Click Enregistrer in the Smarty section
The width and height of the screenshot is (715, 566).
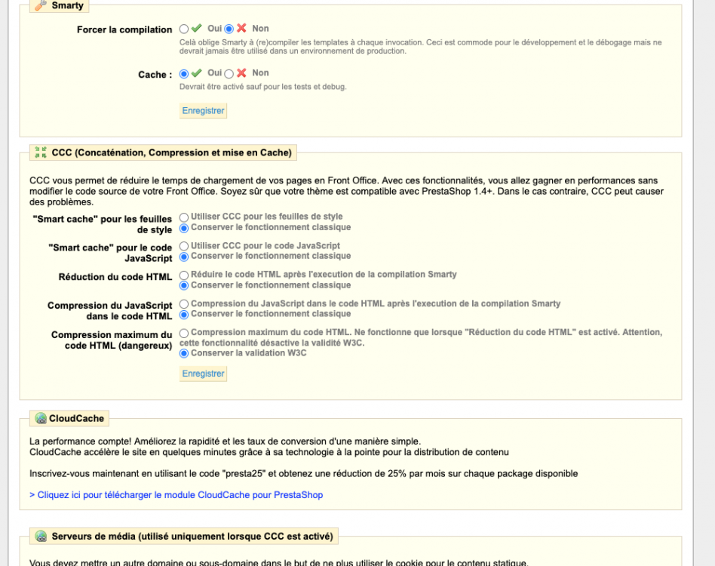202,110
